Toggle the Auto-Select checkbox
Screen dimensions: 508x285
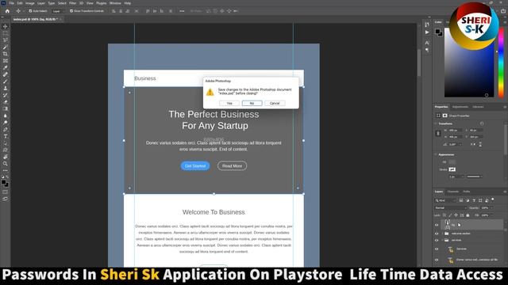pos(30,11)
